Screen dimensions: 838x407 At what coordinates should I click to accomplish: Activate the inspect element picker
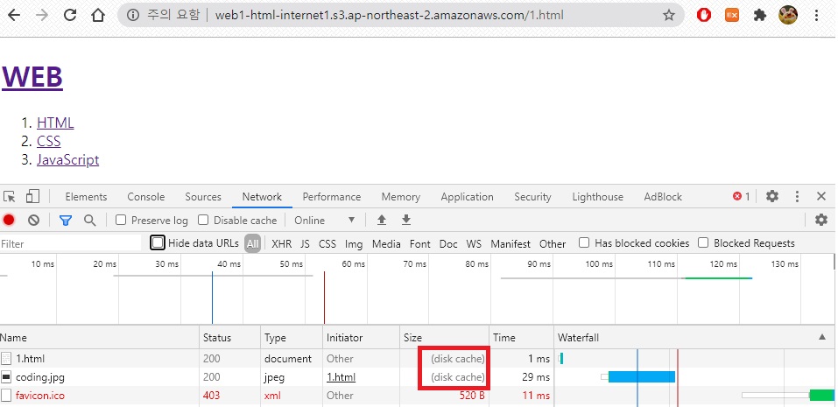coord(9,197)
